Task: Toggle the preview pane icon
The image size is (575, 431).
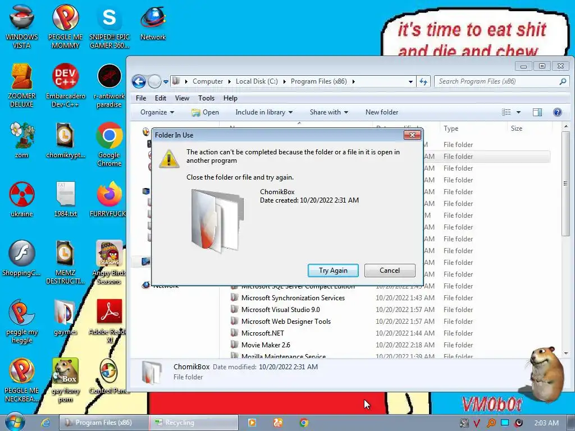Action: (537, 112)
